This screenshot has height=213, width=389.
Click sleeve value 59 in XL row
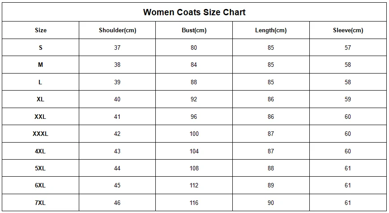tap(348, 99)
